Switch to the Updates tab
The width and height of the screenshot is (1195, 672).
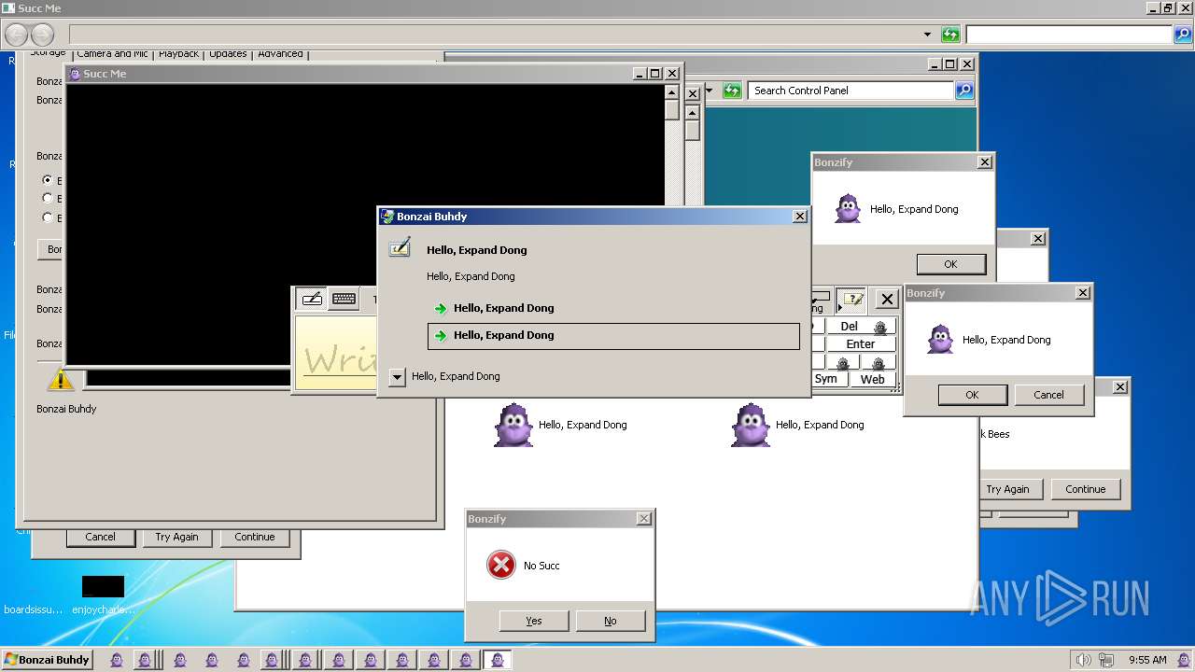click(x=228, y=53)
